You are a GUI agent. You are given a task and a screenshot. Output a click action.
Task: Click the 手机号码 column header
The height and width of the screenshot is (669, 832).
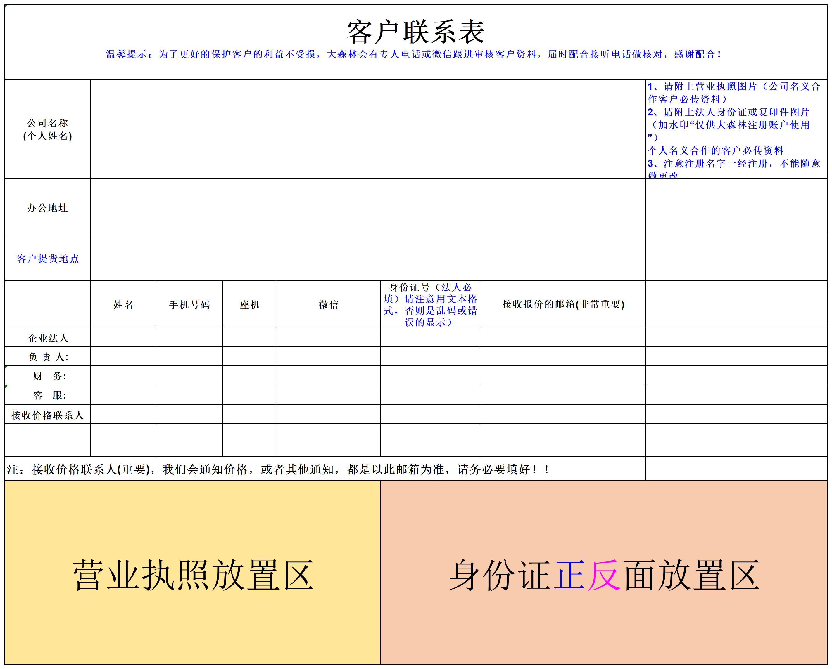189,304
